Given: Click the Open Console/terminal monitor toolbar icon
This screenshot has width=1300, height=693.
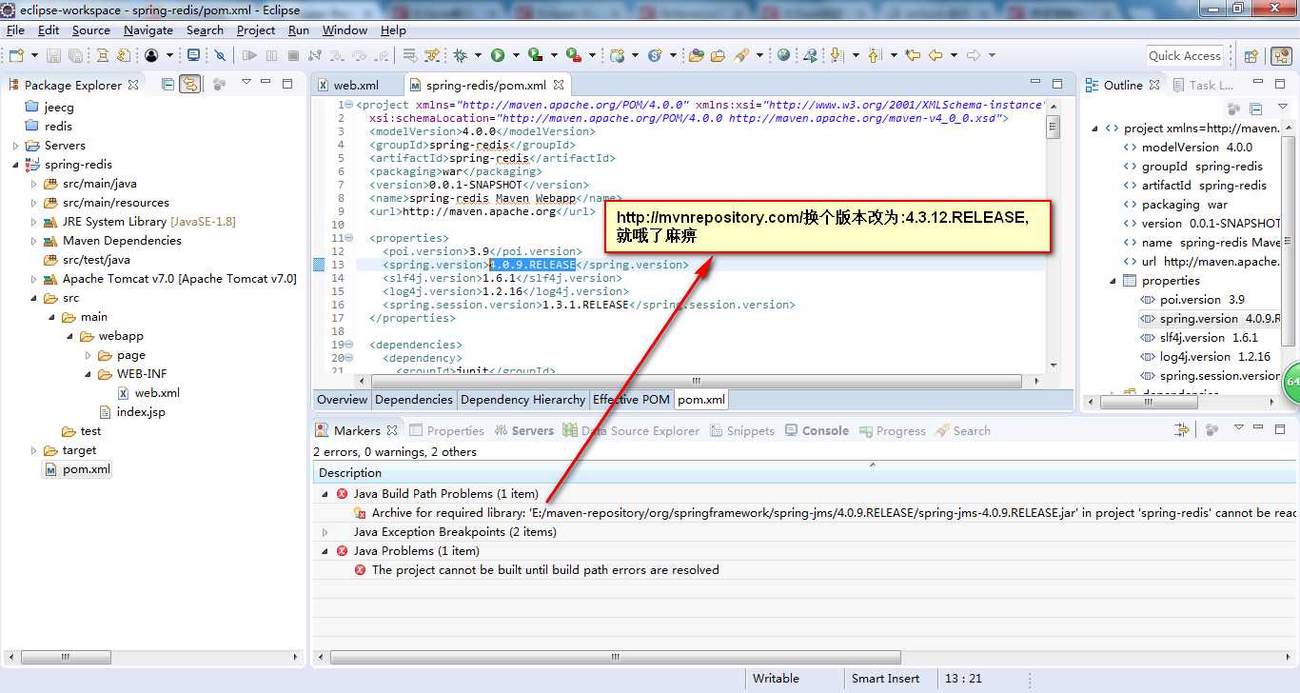Looking at the screenshot, I should point(193,55).
